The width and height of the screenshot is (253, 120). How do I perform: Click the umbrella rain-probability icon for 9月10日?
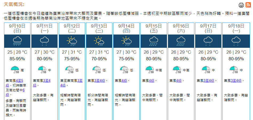15,70
